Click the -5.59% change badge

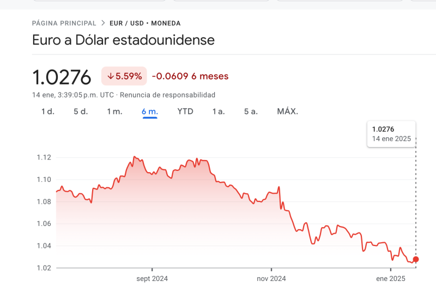124,76
